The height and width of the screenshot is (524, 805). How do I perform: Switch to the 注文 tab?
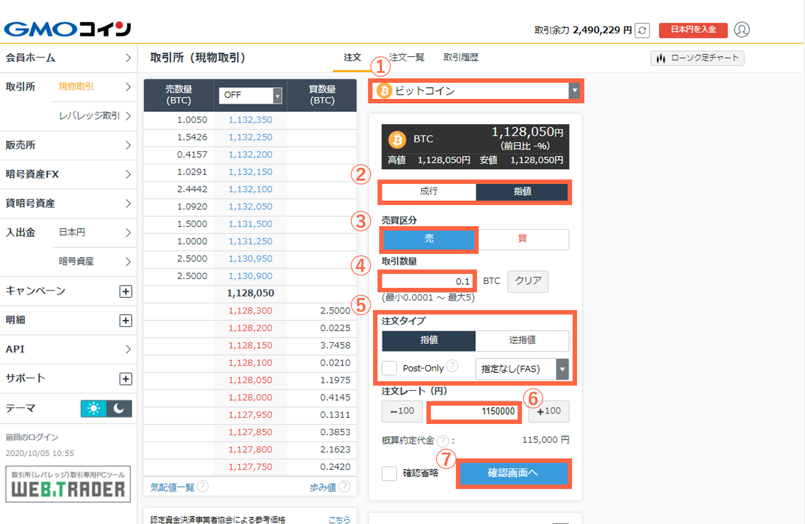click(x=352, y=57)
